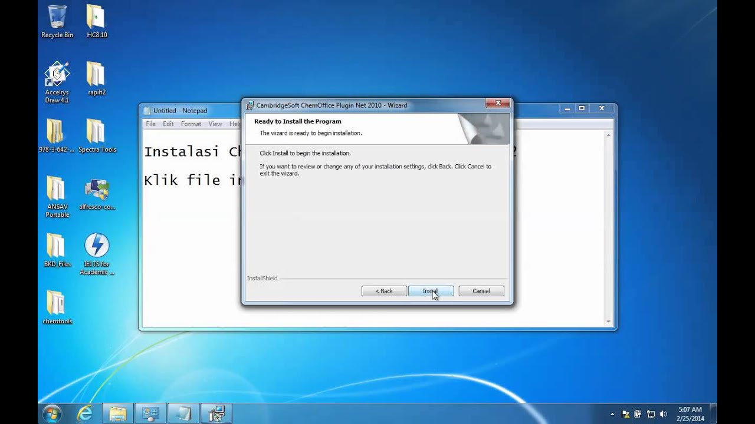This screenshot has height=424, width=755.
Task: Open Windows Explorer taskbar icon
Action: click(118, 413)
